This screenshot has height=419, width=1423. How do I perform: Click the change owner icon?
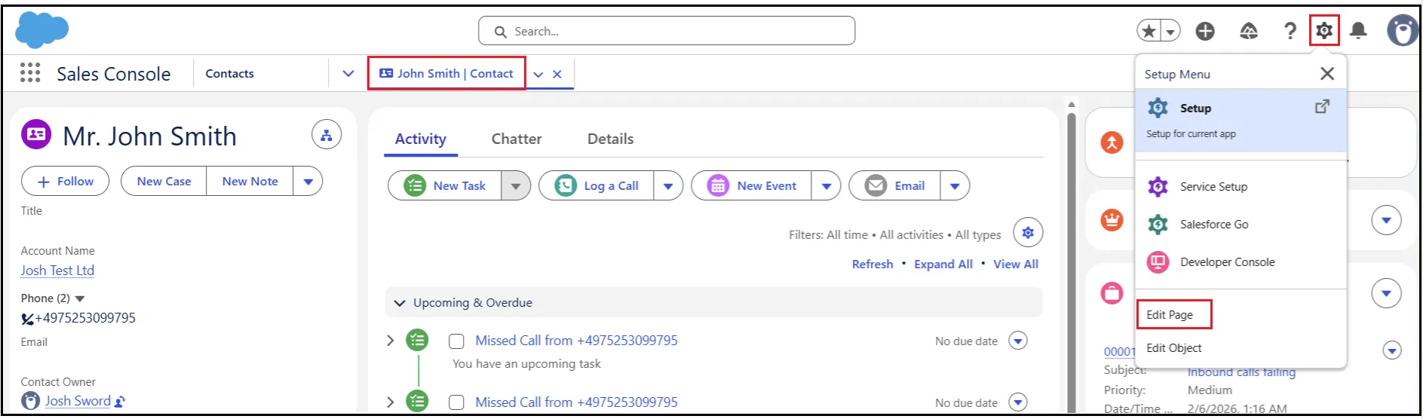coord(120,402)
